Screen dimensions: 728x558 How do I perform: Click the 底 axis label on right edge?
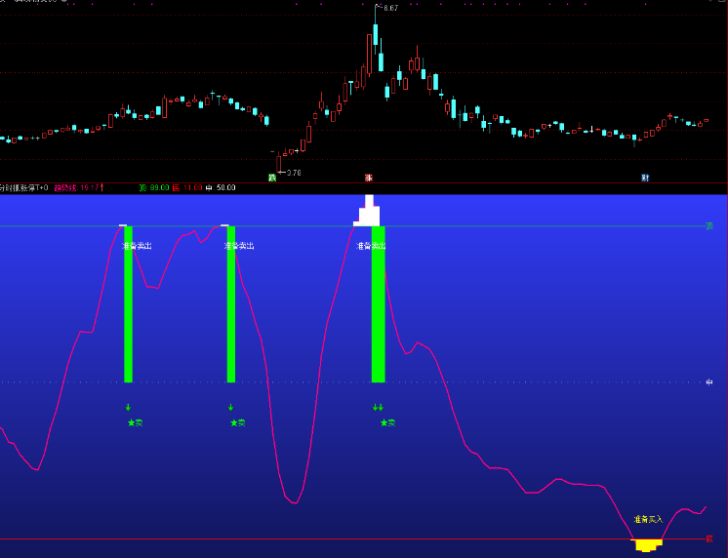[x=708, y=538]
